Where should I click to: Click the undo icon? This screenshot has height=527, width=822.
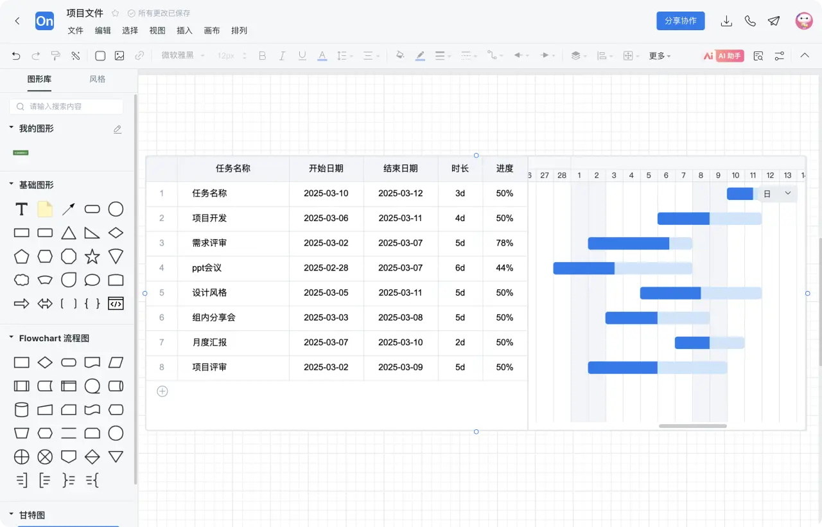coord(16,56)
